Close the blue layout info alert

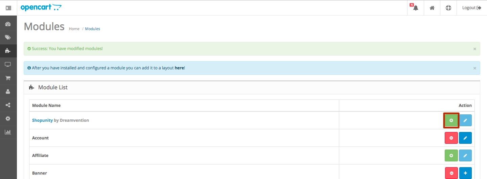(474, 68)
